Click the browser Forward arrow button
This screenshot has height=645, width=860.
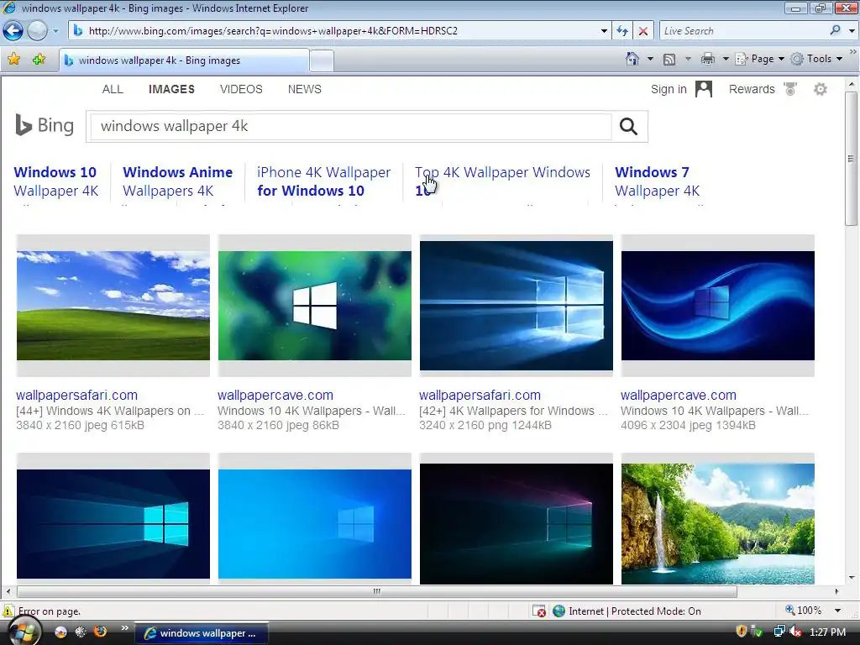click(37, 31)
